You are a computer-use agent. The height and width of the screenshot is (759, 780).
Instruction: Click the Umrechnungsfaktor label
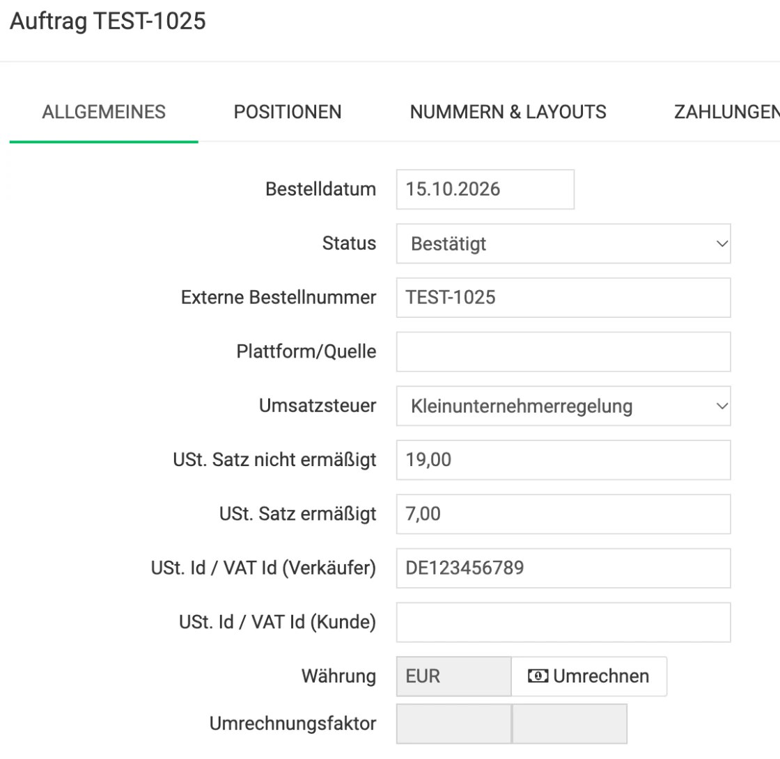[x=293, y=724]
